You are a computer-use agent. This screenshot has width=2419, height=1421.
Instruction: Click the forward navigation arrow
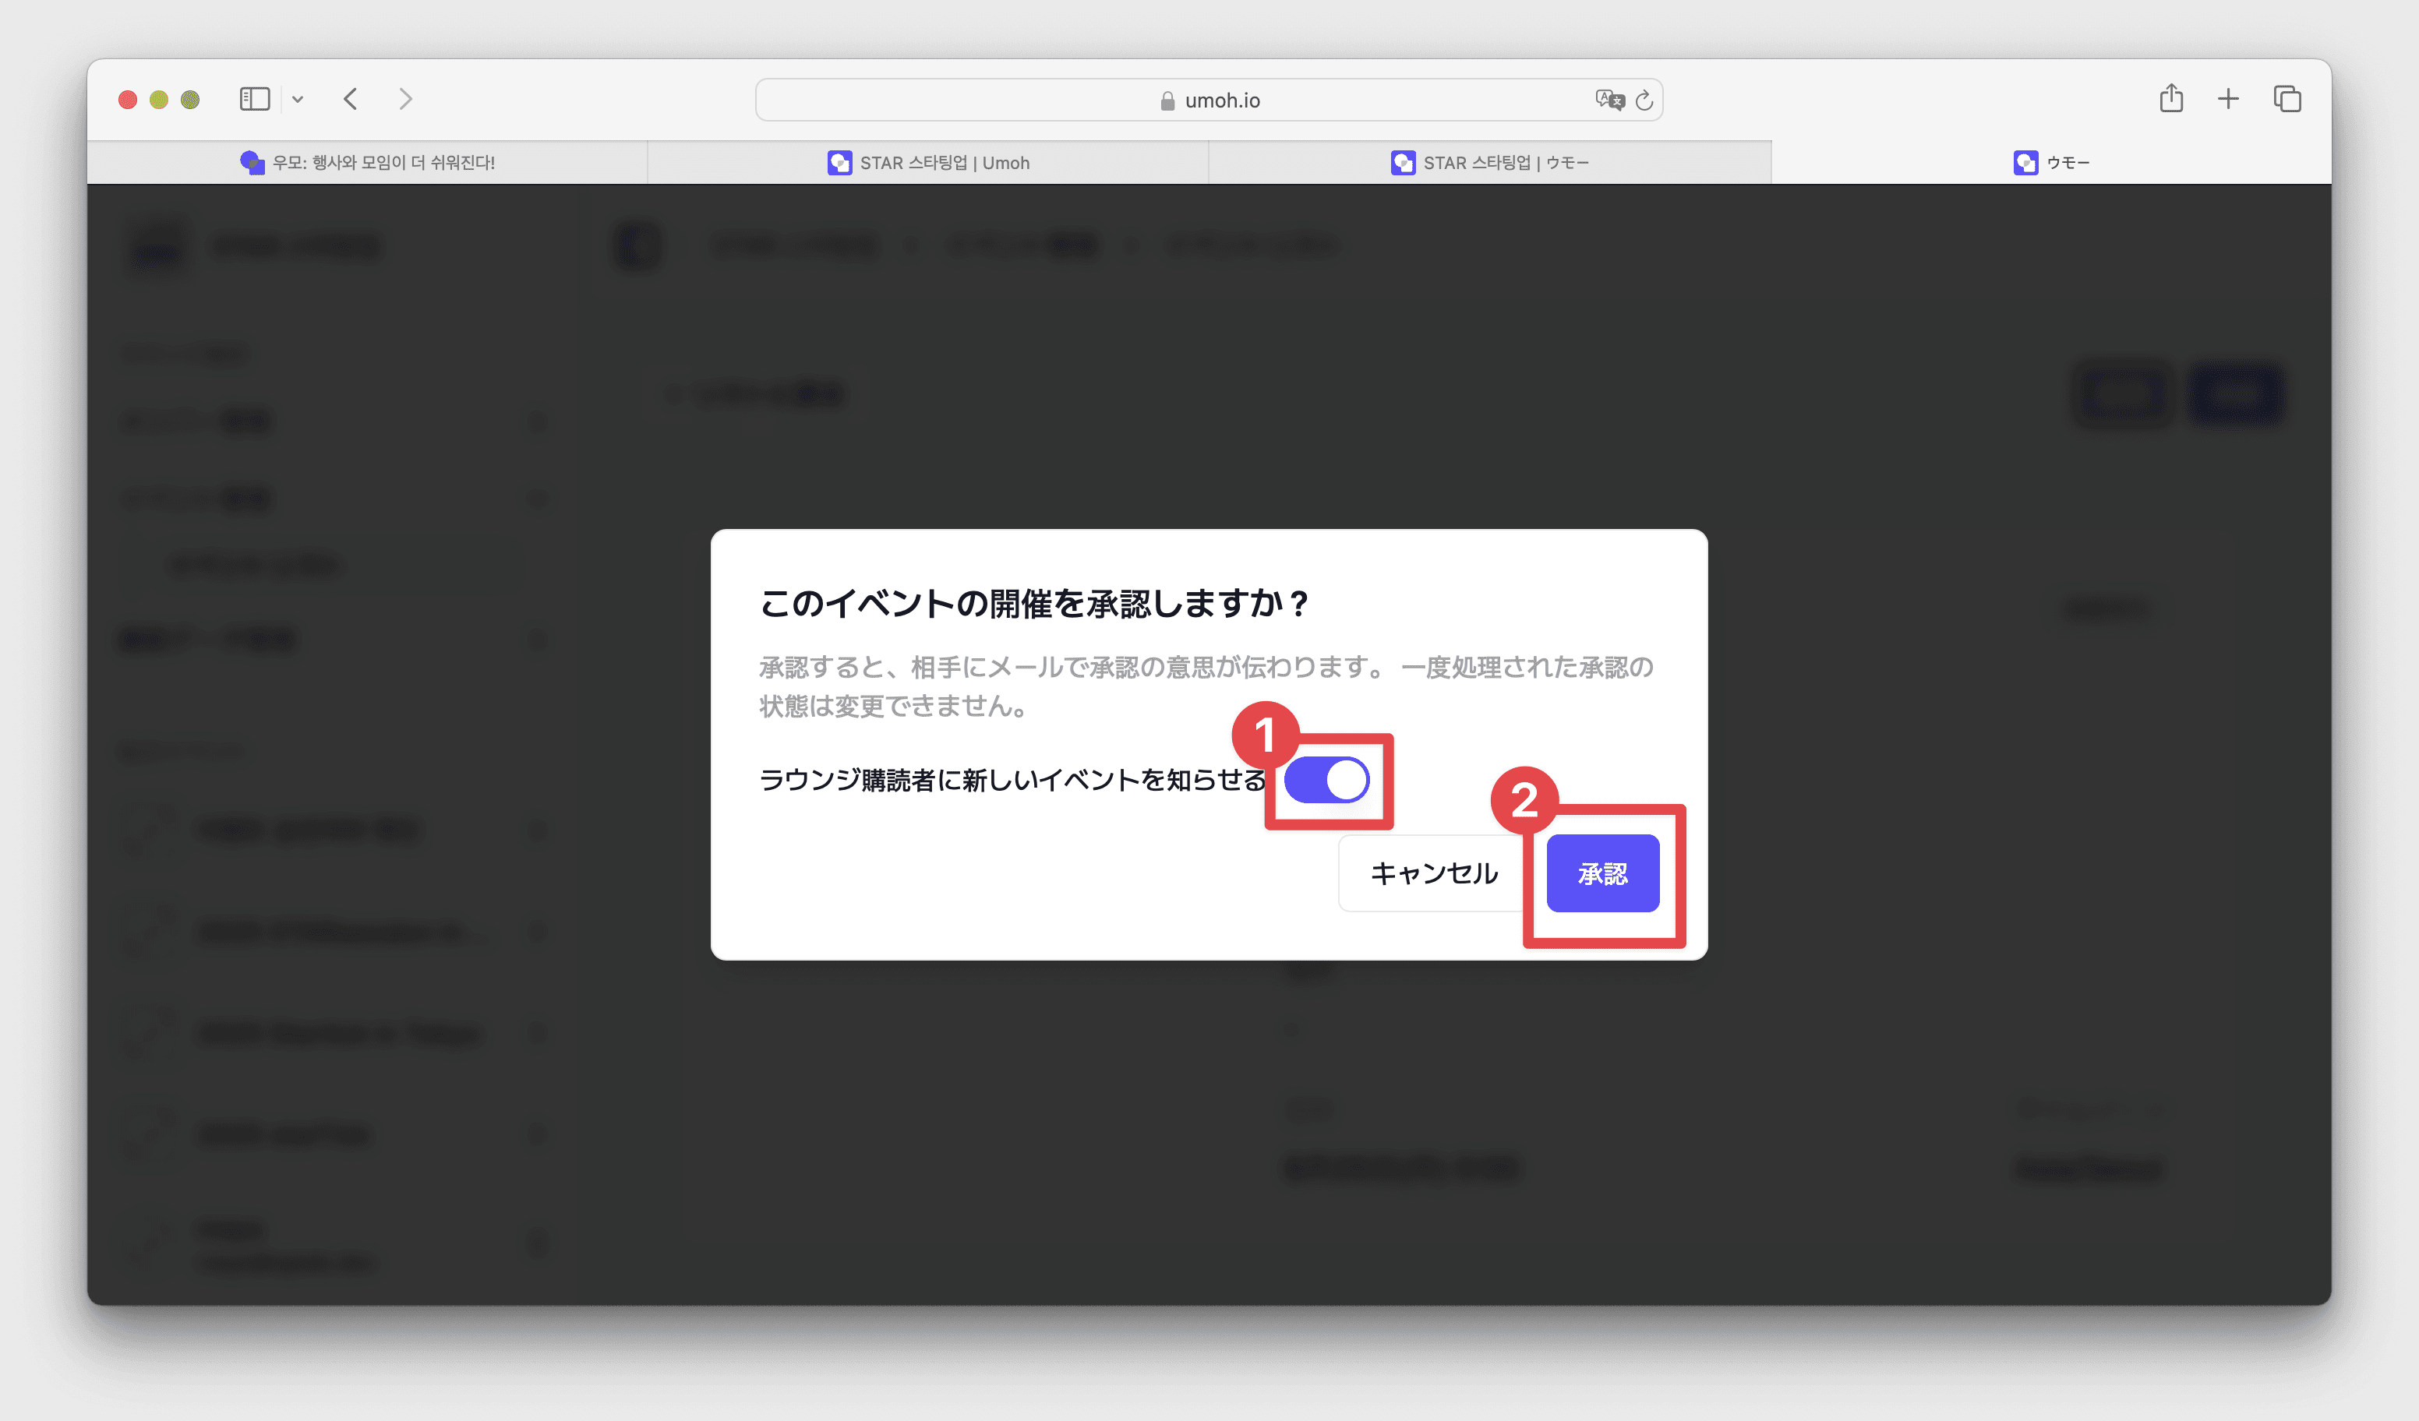pos(405,99)
